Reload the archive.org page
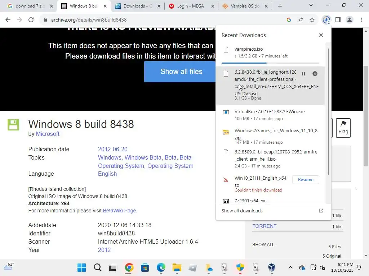 tap(31, 20)
